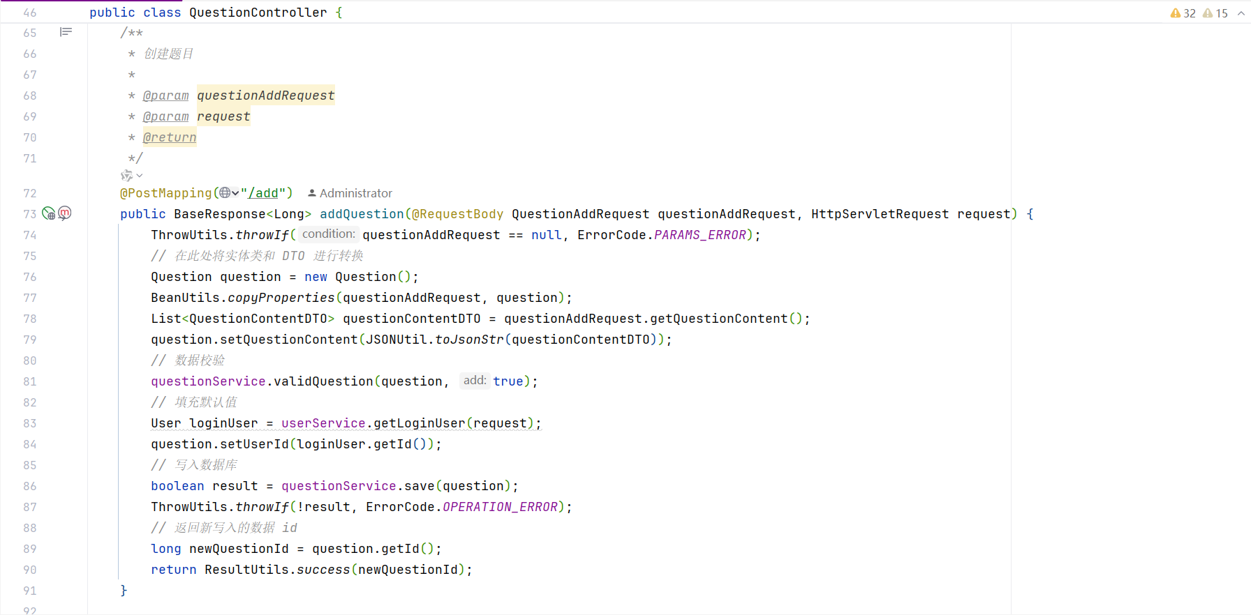Click the PARAMS_ERROR constant
This screenshot has height=615, width=1251.
(699, 235)
